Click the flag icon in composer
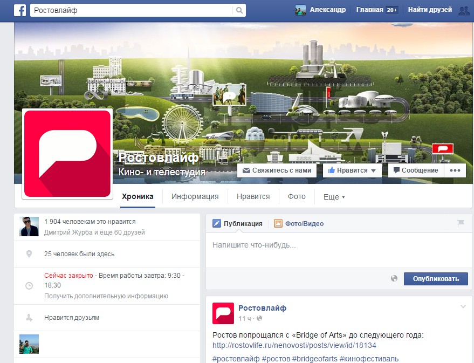 pyautogui.click(x=461, y=223)
